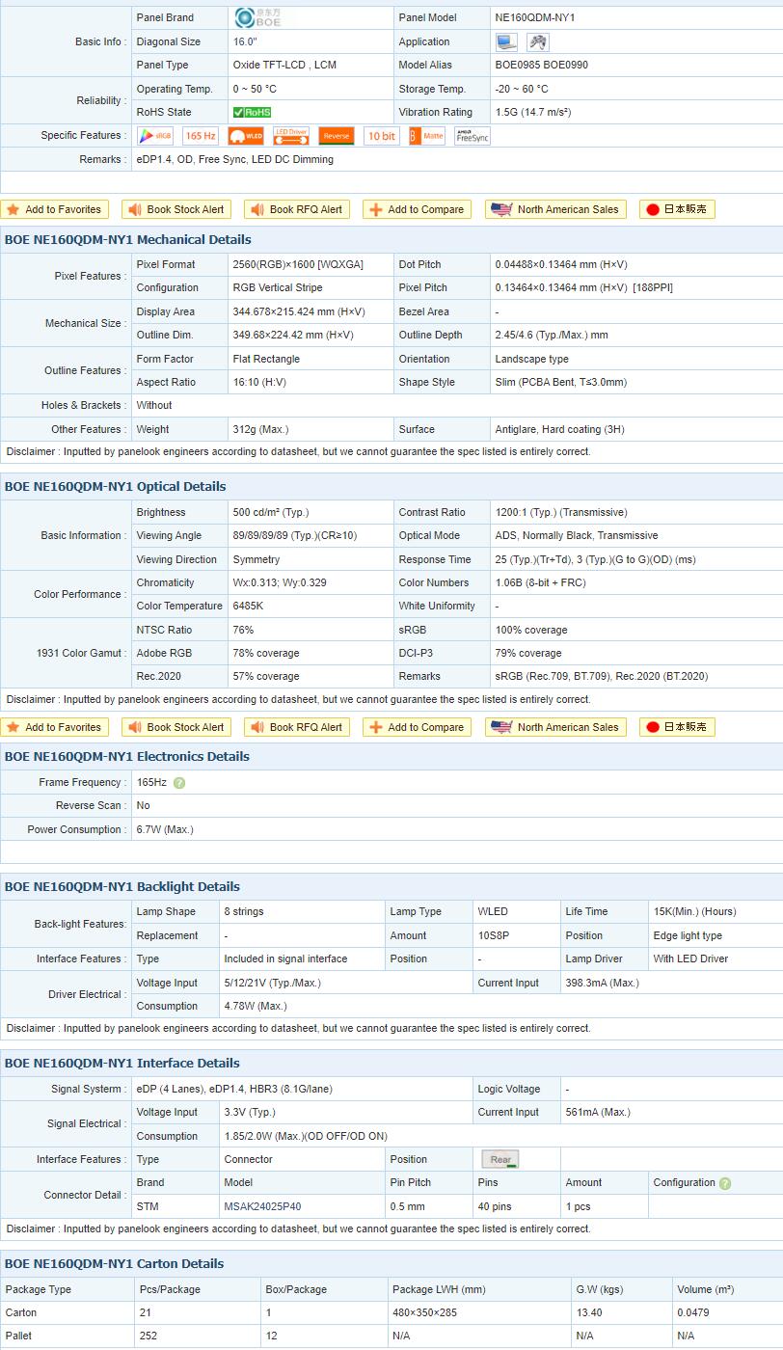Click the orange WLED feature icon

246,136
